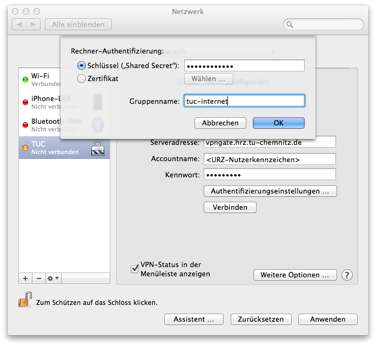Screen dimensions: 376x346
Task: Click the help question mark button
Action: click(x=347, y=275)
